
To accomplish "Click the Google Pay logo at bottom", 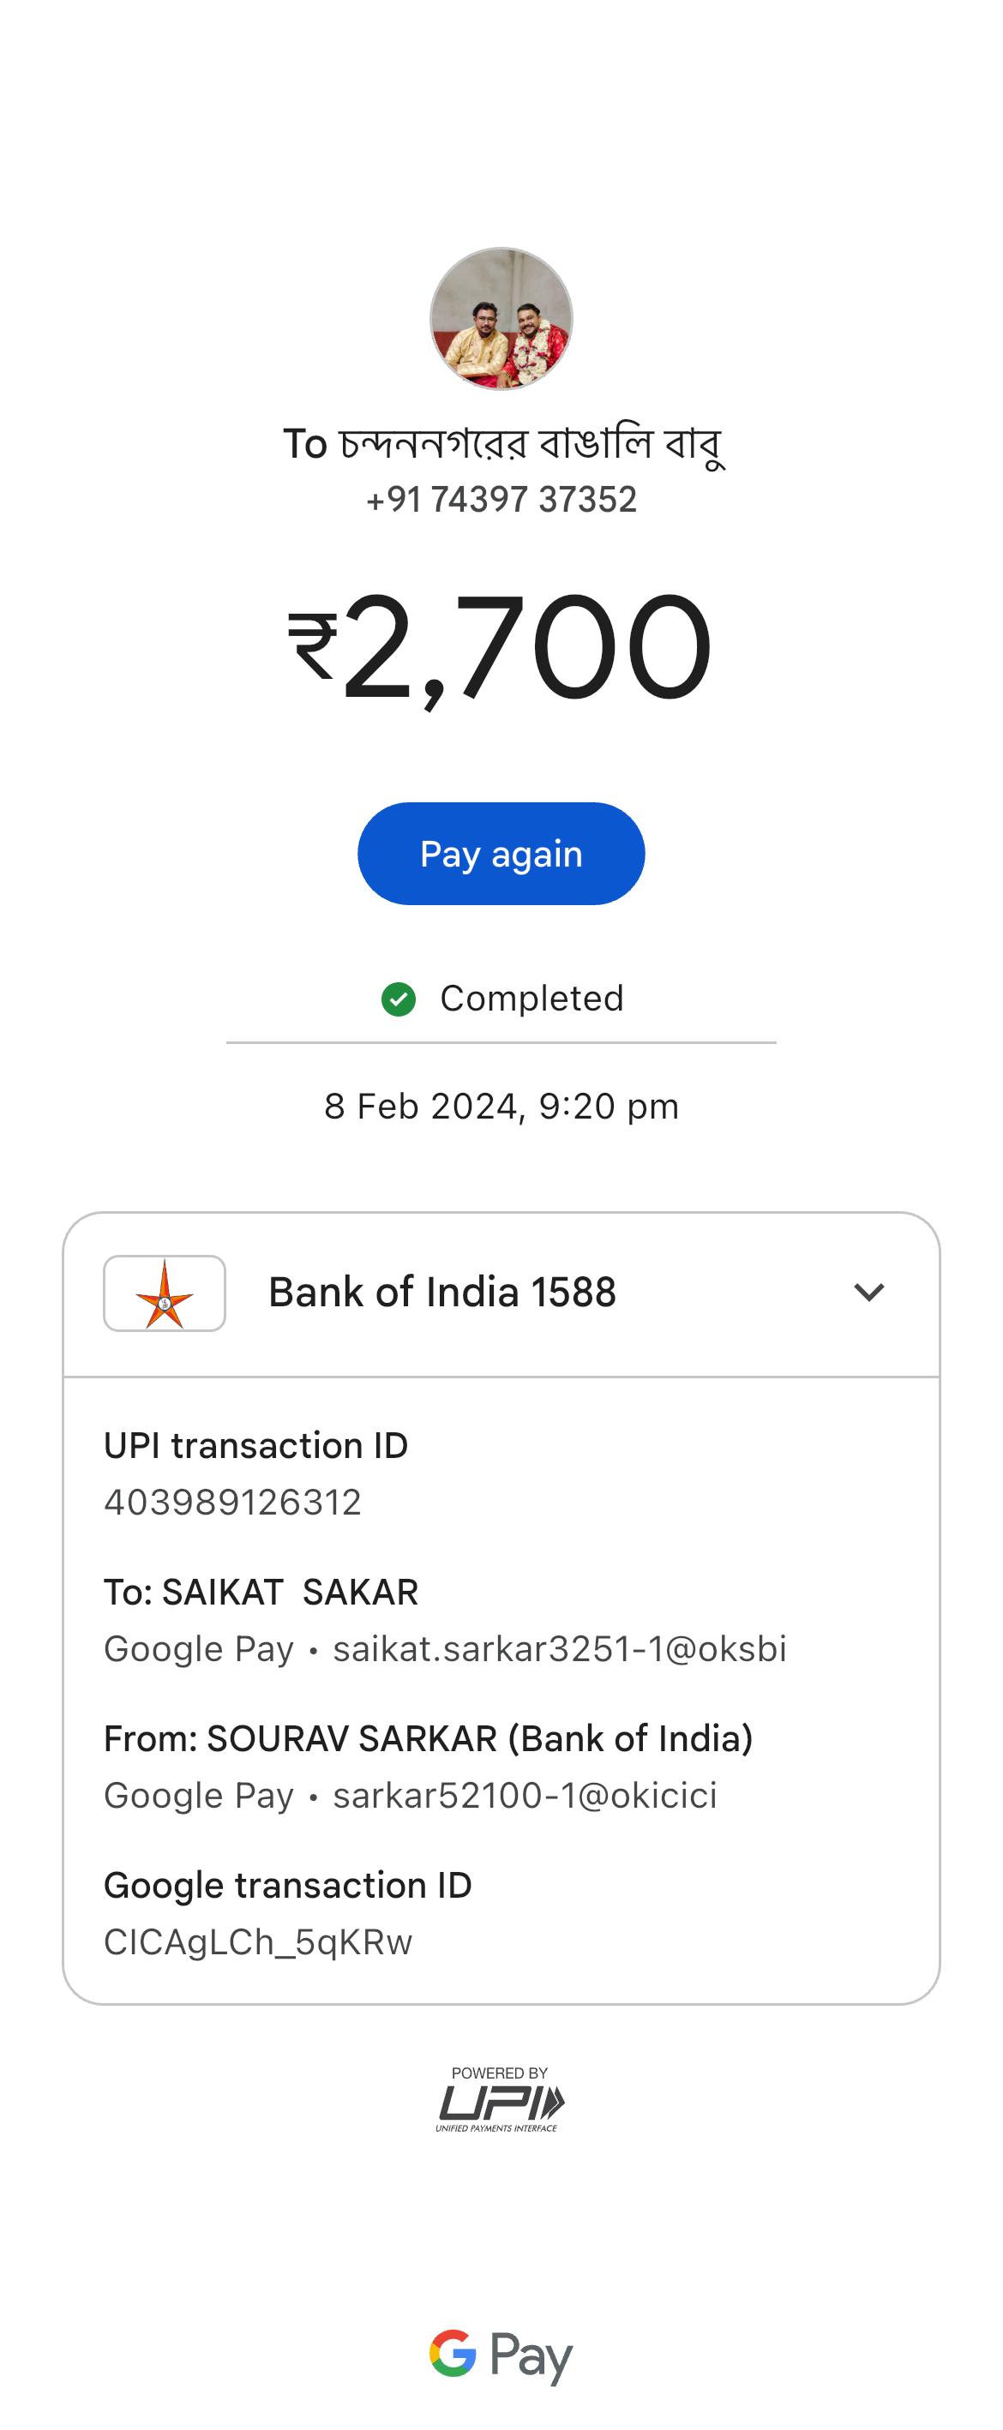I will pyautogui.click(x=500, y=2355).
